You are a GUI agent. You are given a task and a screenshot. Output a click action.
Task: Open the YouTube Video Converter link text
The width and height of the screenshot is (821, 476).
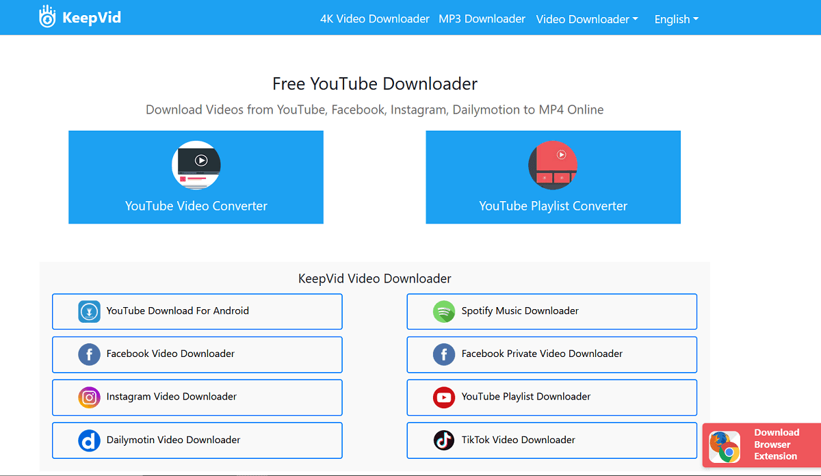196,206
